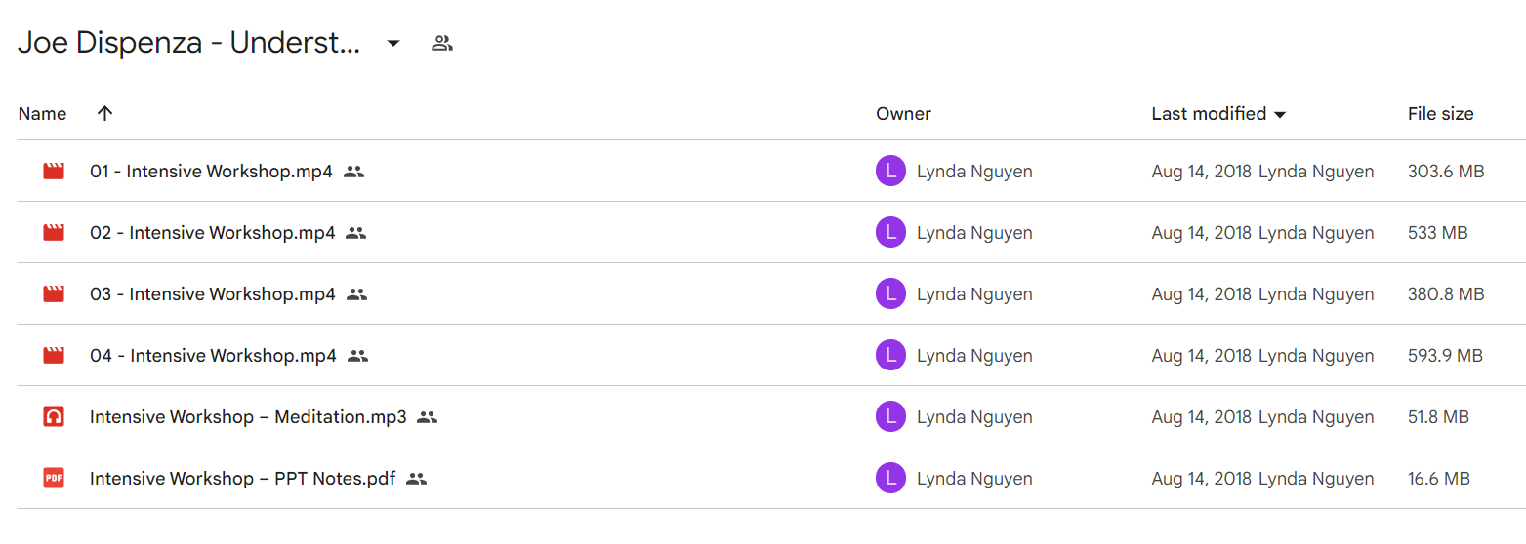Click the audio headphone icon for Meditation.mp3
Viewport: 1526px width, 544px height.
[54, 417]
